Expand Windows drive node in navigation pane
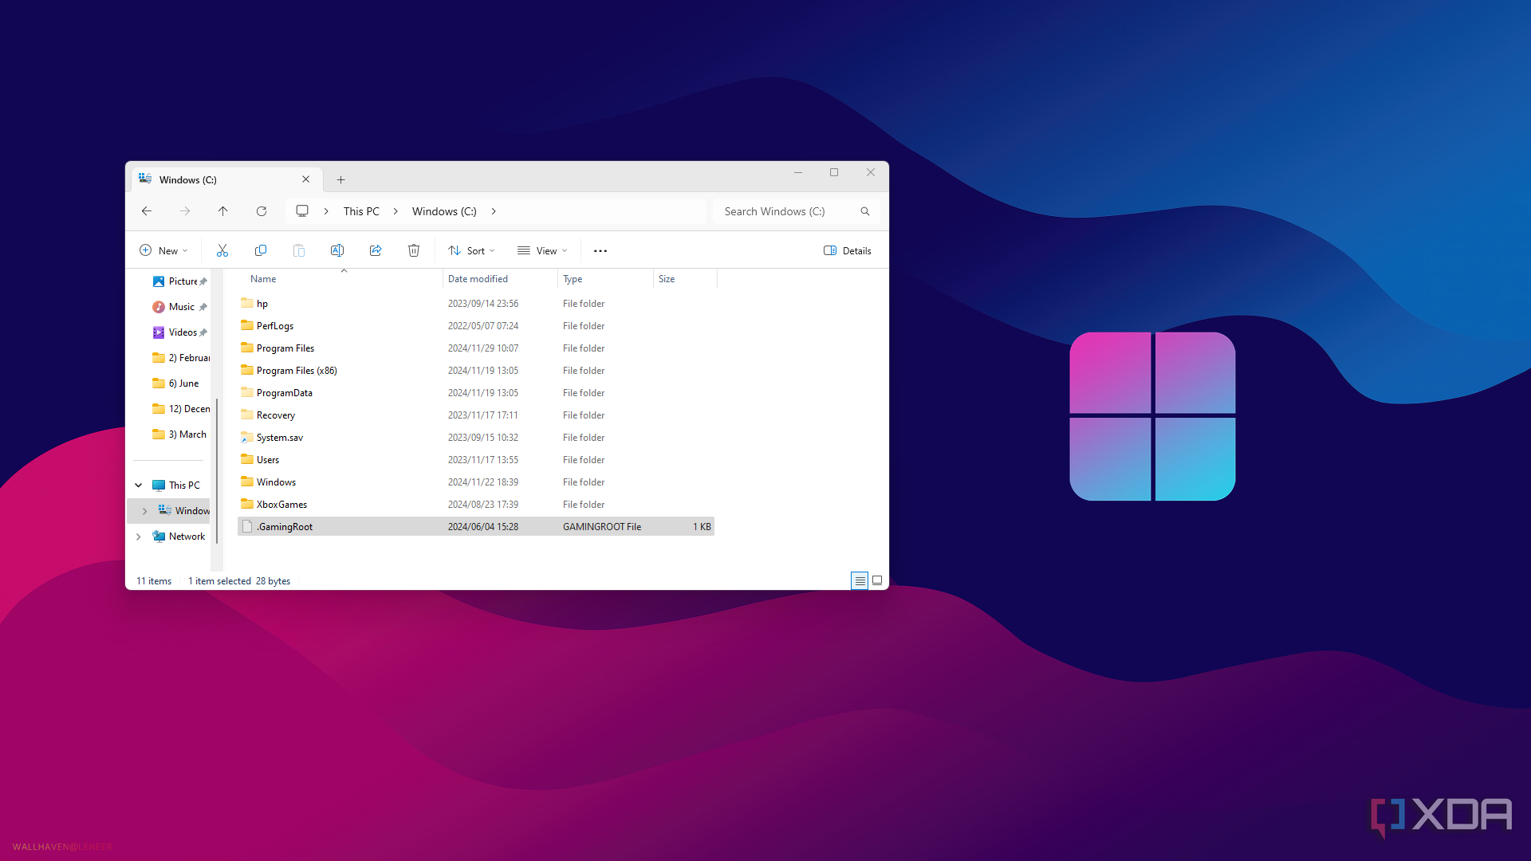This screenshot has height=861, width=1531. click(145, 511)
